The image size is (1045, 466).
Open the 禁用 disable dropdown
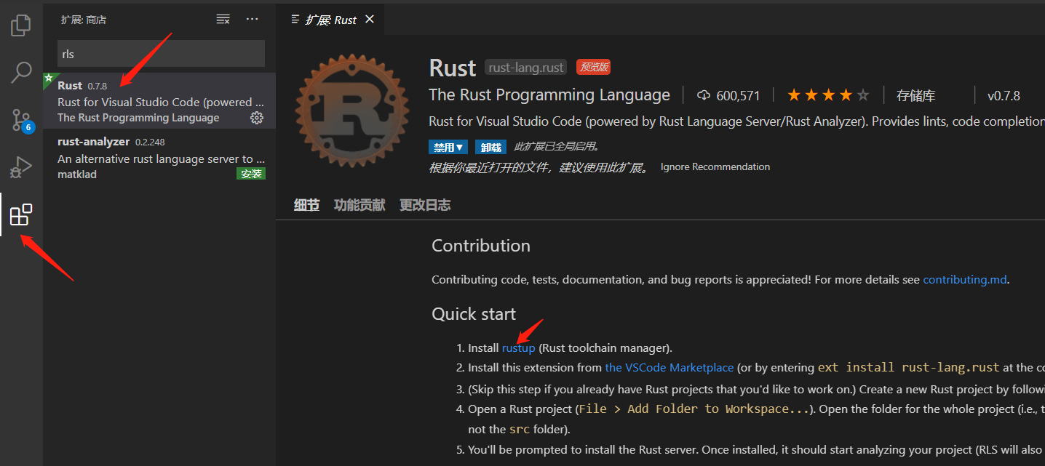coord(448,146)
